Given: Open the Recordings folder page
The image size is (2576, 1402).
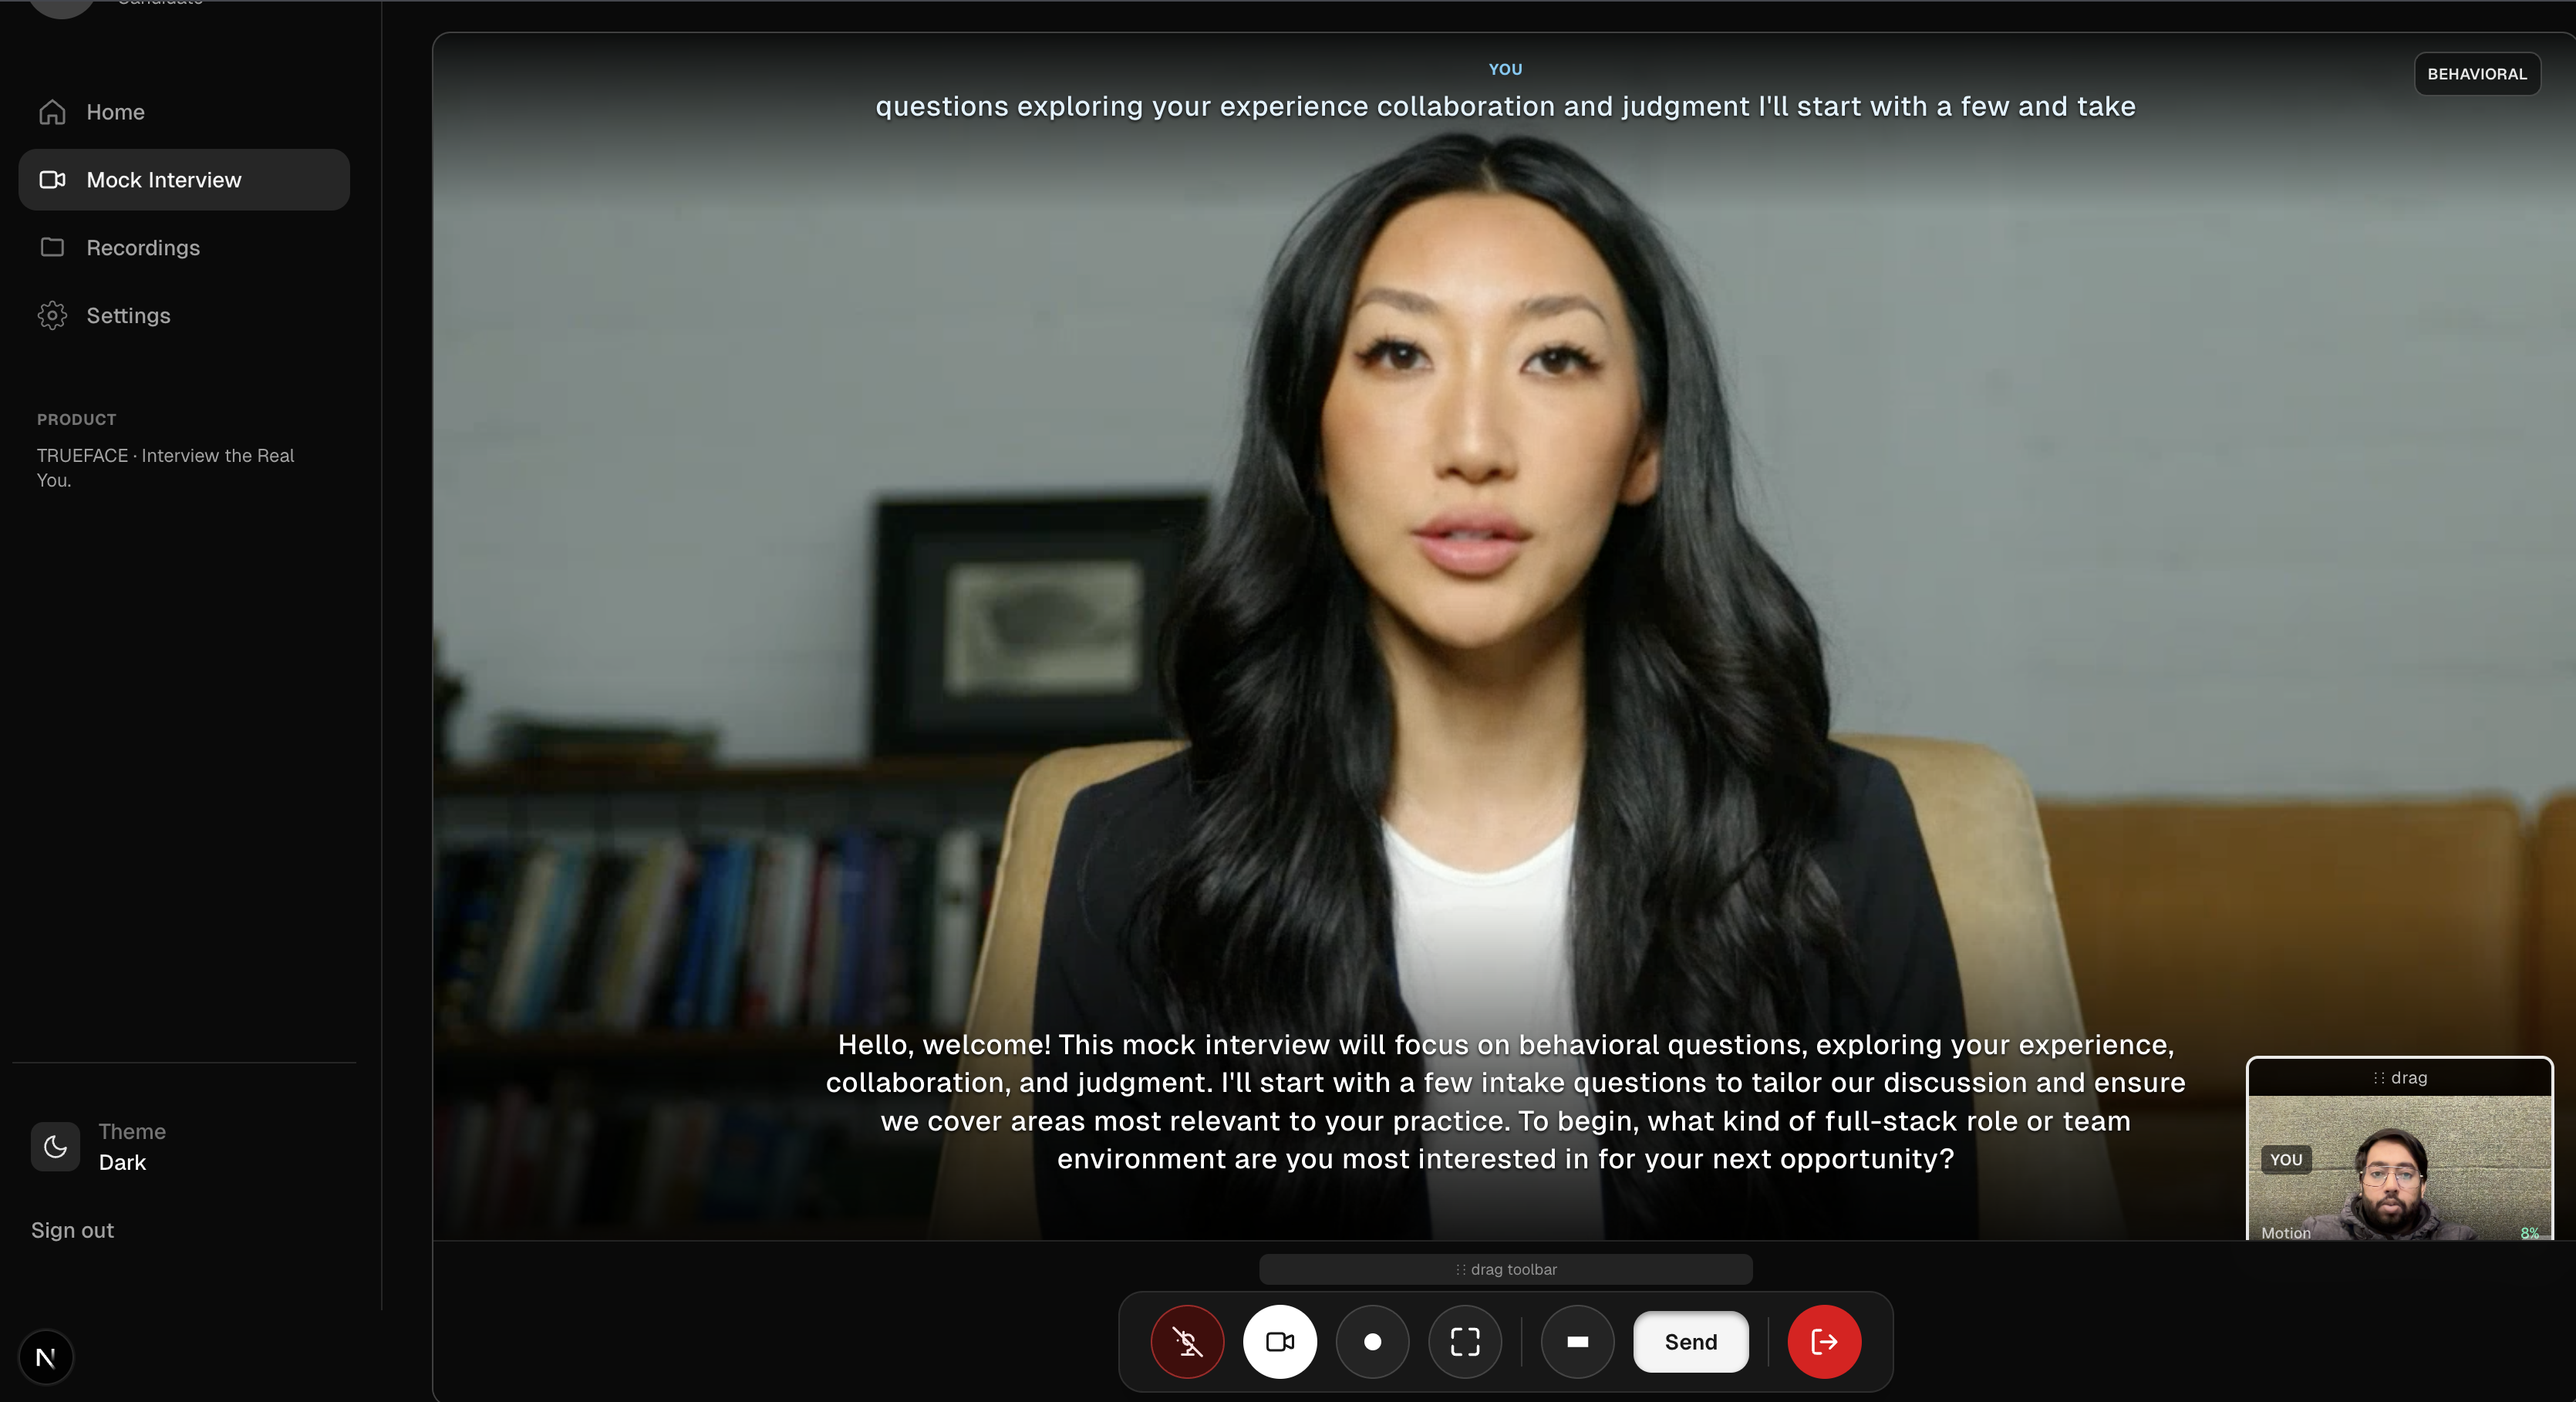Looking at the screenshot, I should click(143, 248).
